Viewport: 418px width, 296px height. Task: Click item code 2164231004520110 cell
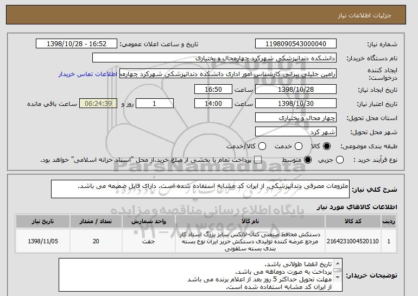(353, 241)
